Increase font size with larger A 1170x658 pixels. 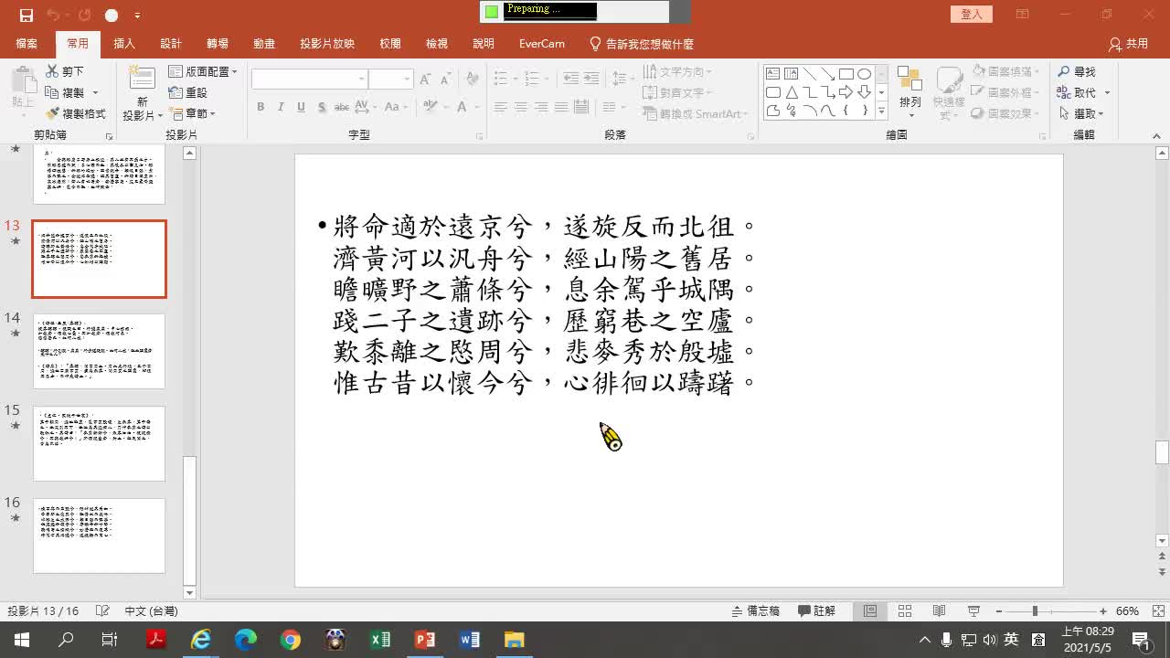[x=425, y=80]
